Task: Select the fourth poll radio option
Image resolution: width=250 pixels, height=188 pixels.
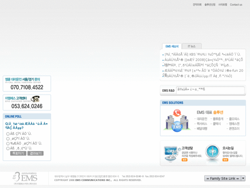Action: pyautogui.click(x=8, y=148)
